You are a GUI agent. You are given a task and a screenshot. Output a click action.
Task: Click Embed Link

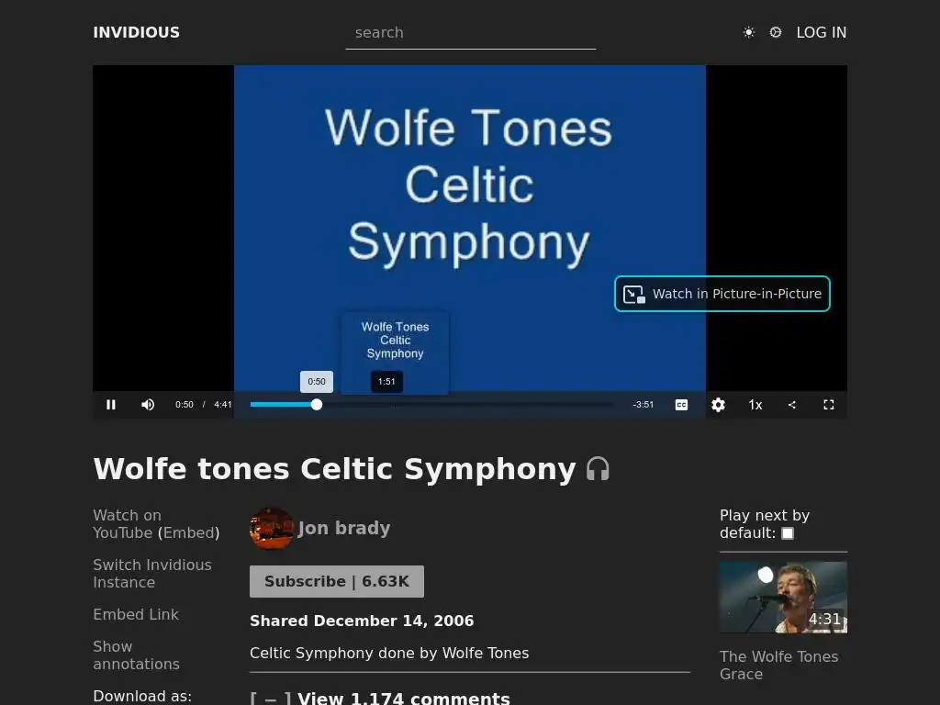click(136, 614)
